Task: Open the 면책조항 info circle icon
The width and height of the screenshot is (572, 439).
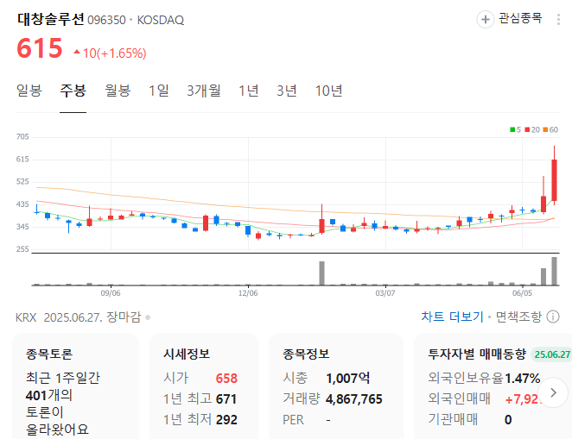Action: click(x=553, y=317)
